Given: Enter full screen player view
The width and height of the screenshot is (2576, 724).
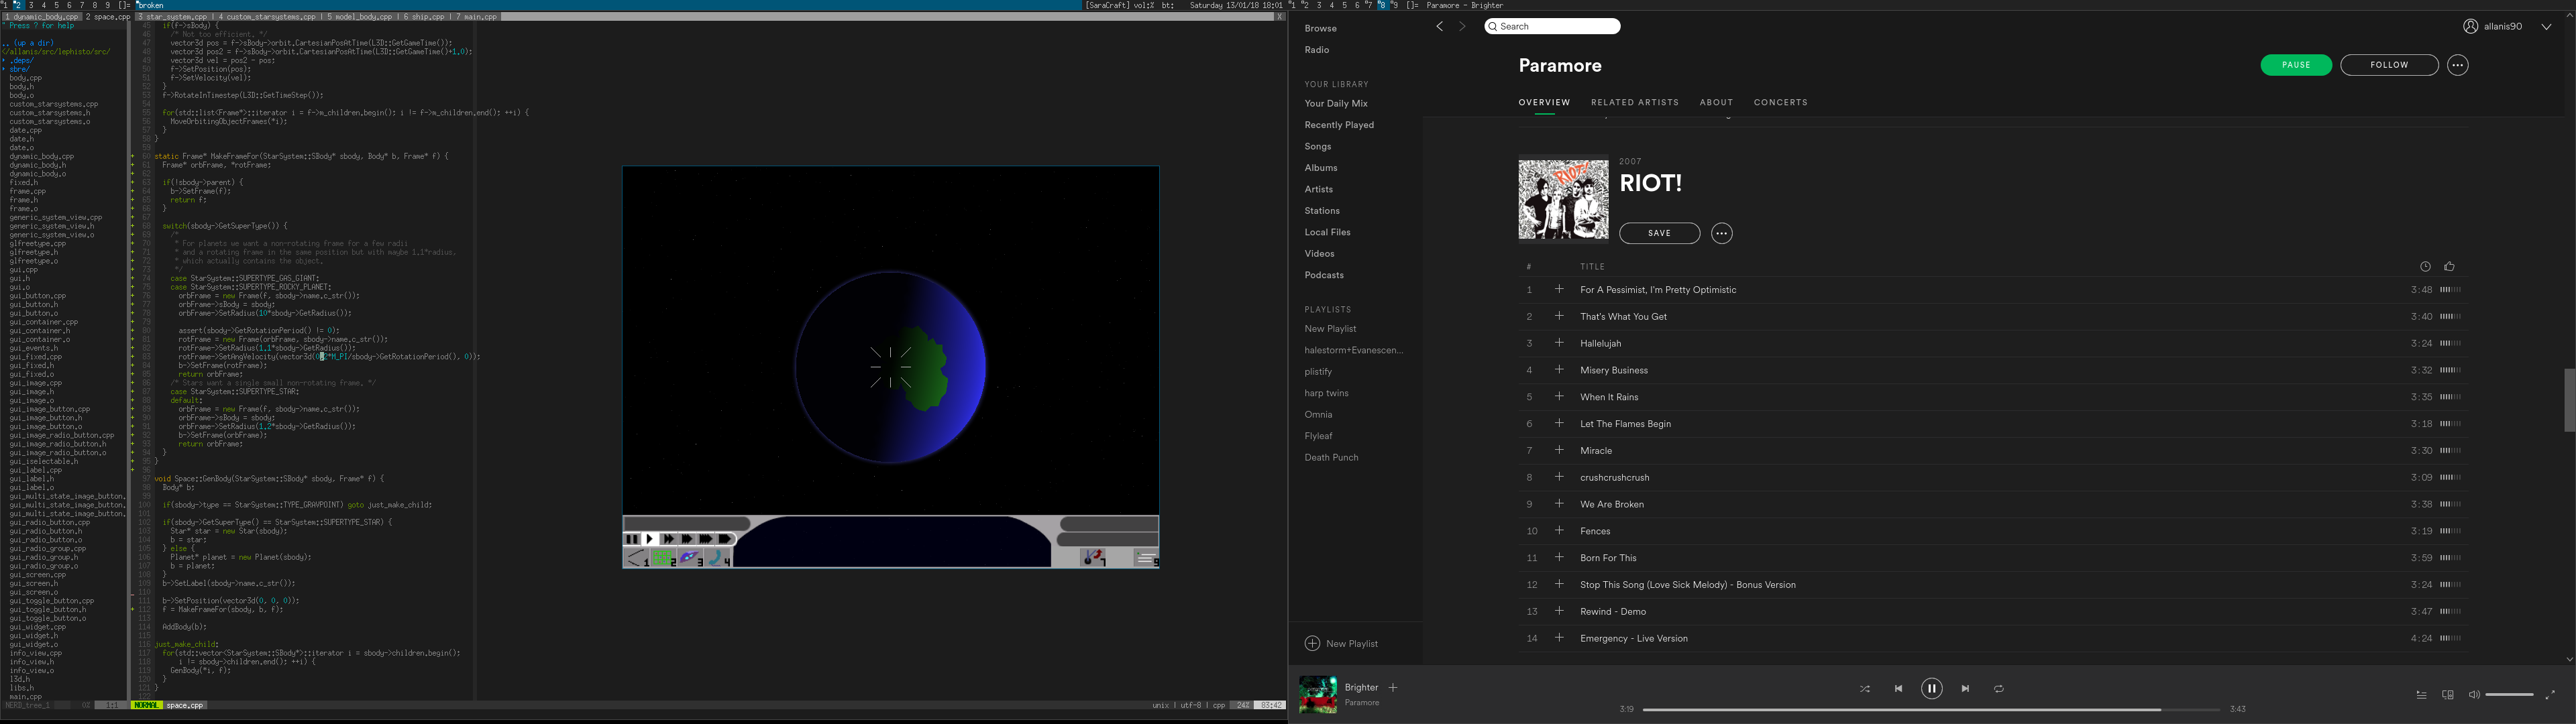Looking at the screenshot, I should click(x=2549, y=695).
